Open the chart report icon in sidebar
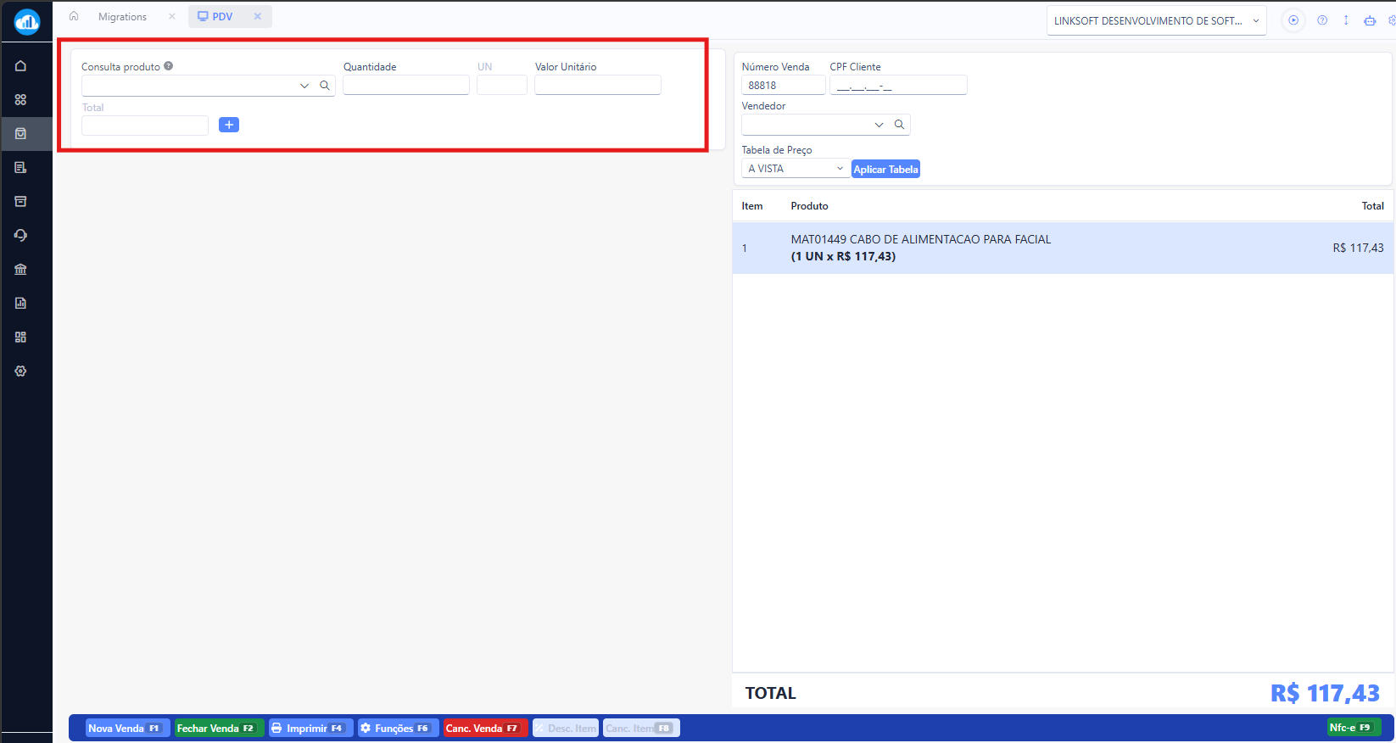This screenshot has height=743, width=1396. tap(21, 303)
